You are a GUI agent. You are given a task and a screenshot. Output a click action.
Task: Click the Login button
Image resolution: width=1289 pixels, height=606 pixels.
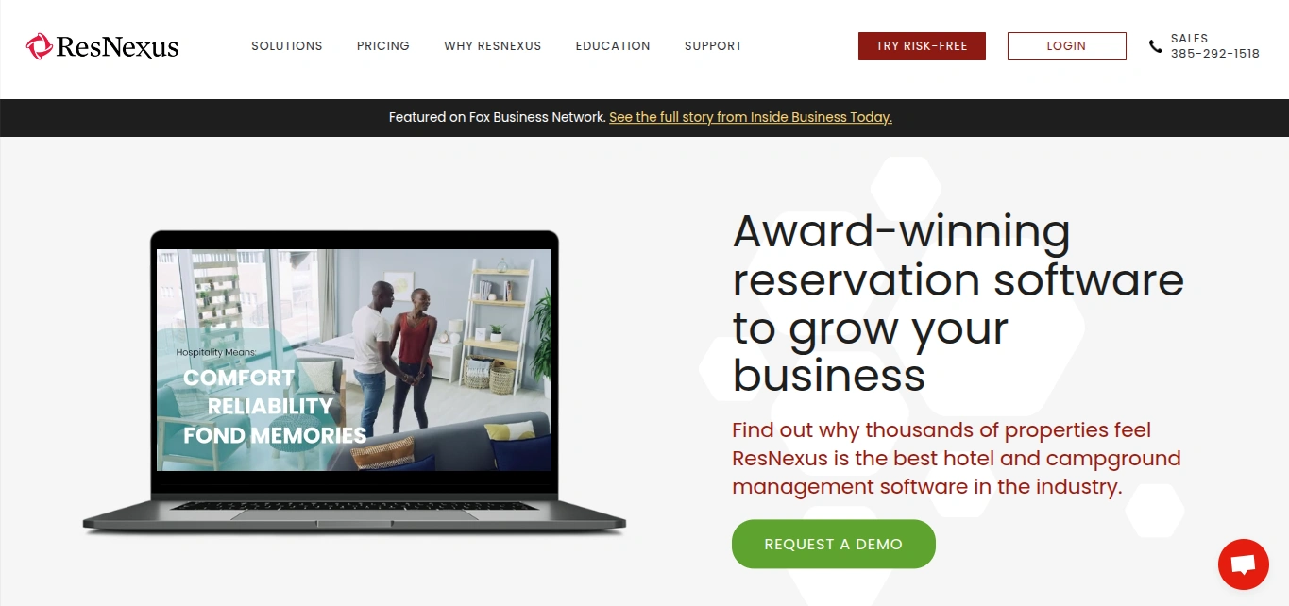click(1067, 46)
